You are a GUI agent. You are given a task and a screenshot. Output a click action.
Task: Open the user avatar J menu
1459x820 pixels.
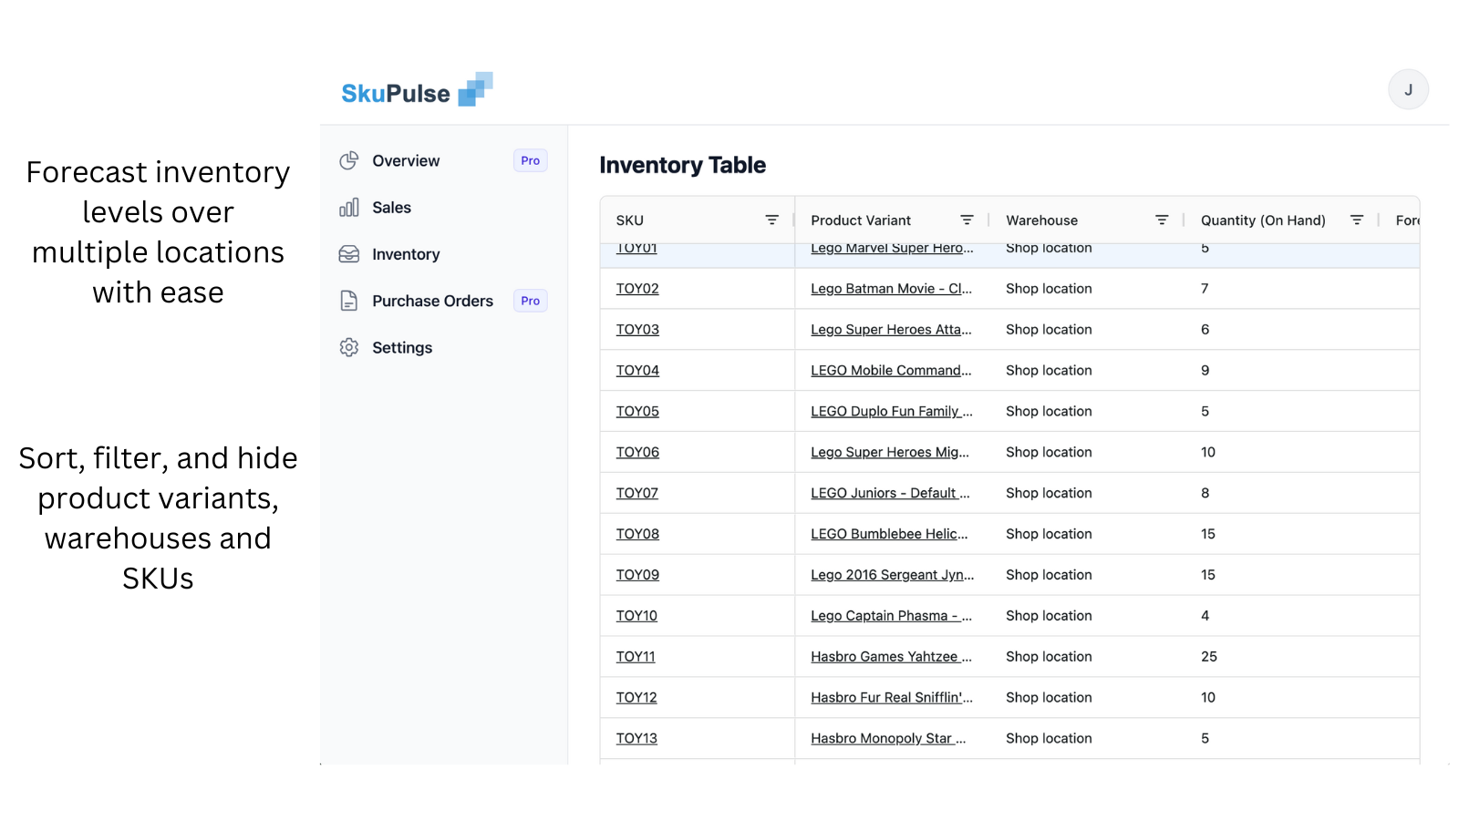(1408, 89)
